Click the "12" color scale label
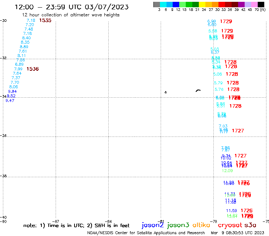The height and width of the screenshot is (236, 269). [x=178, y=9]
